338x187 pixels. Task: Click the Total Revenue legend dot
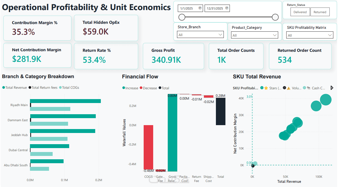click(x=4, y=88)
